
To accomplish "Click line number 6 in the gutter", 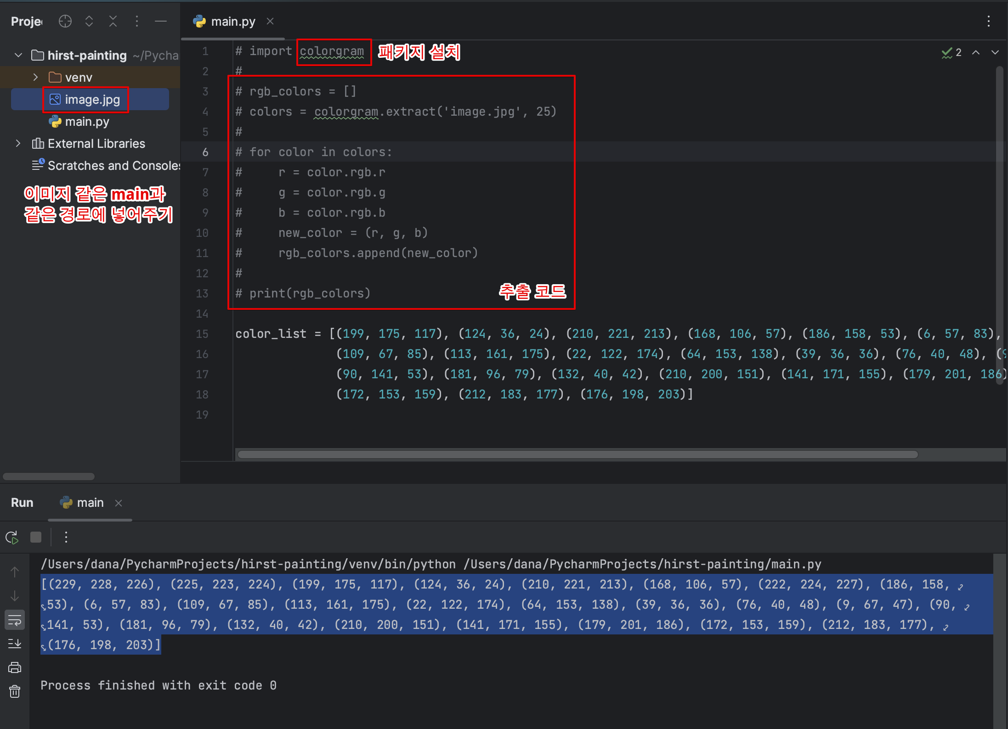I will coord(205,152).
